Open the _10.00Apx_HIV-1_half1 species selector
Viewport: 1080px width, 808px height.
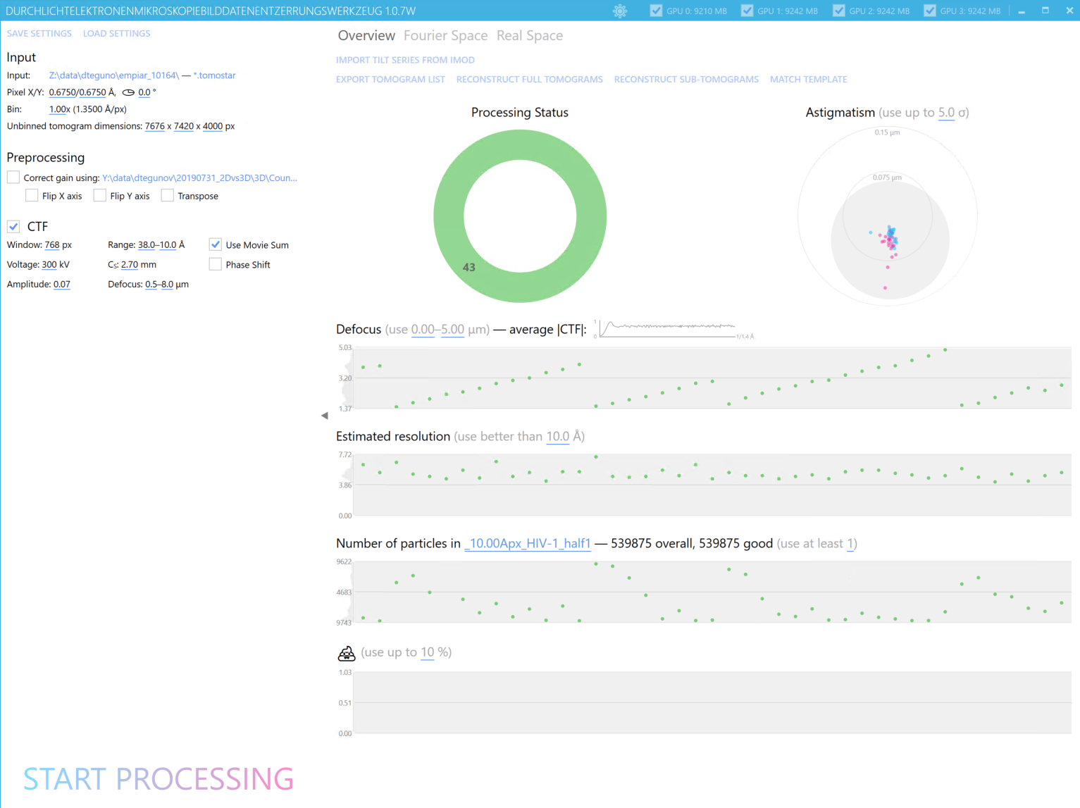click(x=527, y=543)
